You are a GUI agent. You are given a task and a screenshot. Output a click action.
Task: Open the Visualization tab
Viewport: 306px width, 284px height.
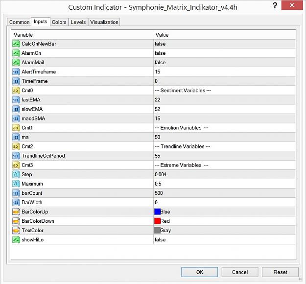click(104, 22)
